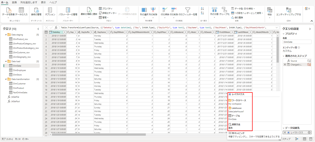Collapse the Data staging folder
The image size is (315, 142).
(6, 35)
